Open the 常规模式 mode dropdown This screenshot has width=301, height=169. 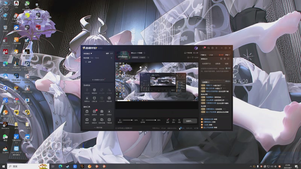click(x=88, y=53)
